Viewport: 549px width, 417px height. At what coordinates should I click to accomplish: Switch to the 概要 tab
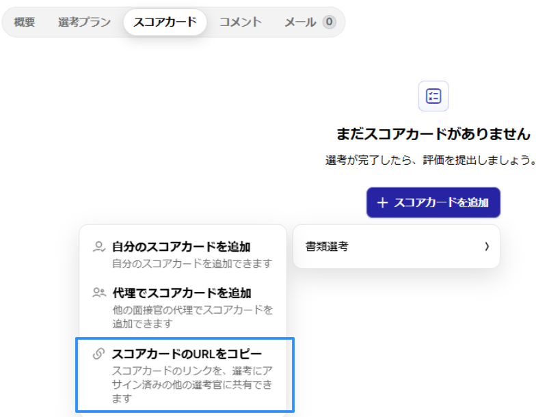tap(25, 23)
